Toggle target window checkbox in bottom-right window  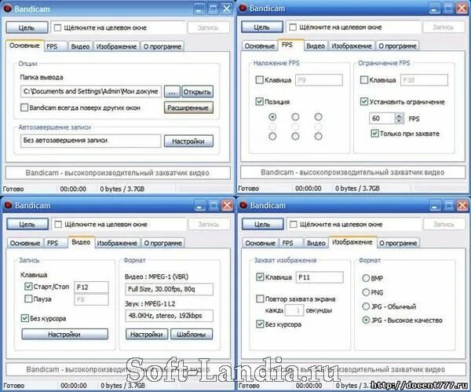(294, 225)
